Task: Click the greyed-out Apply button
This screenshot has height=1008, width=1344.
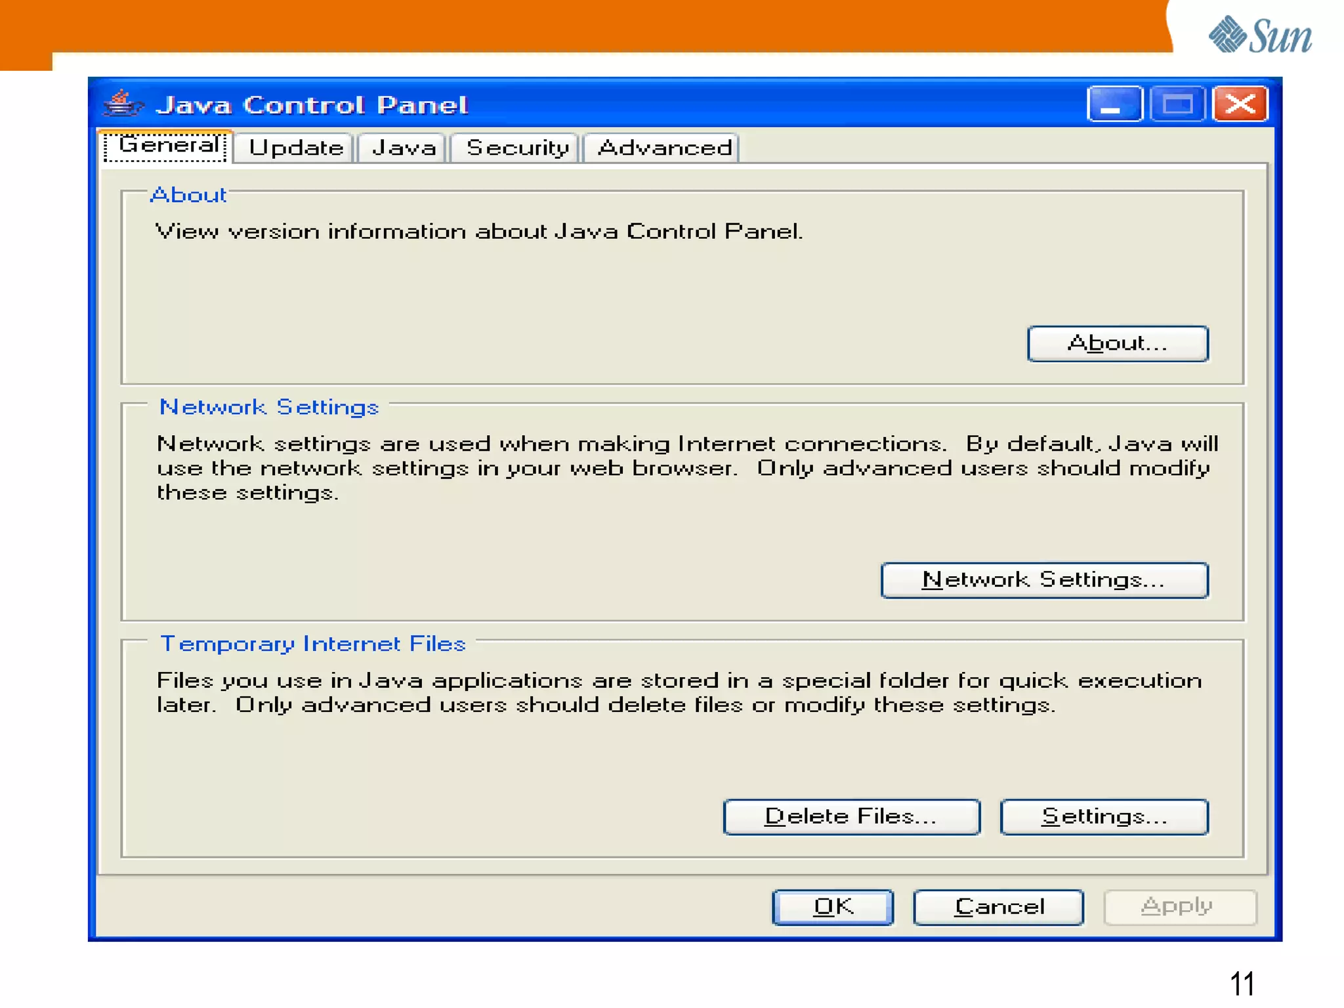Action: coord(1180,907)
